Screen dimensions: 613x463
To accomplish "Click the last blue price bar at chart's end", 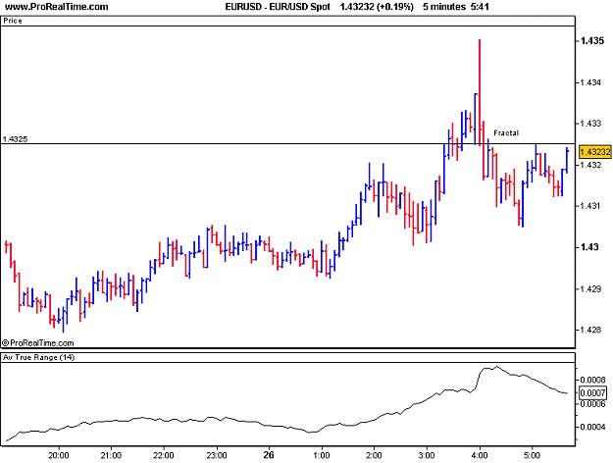I will pos(567,160).
